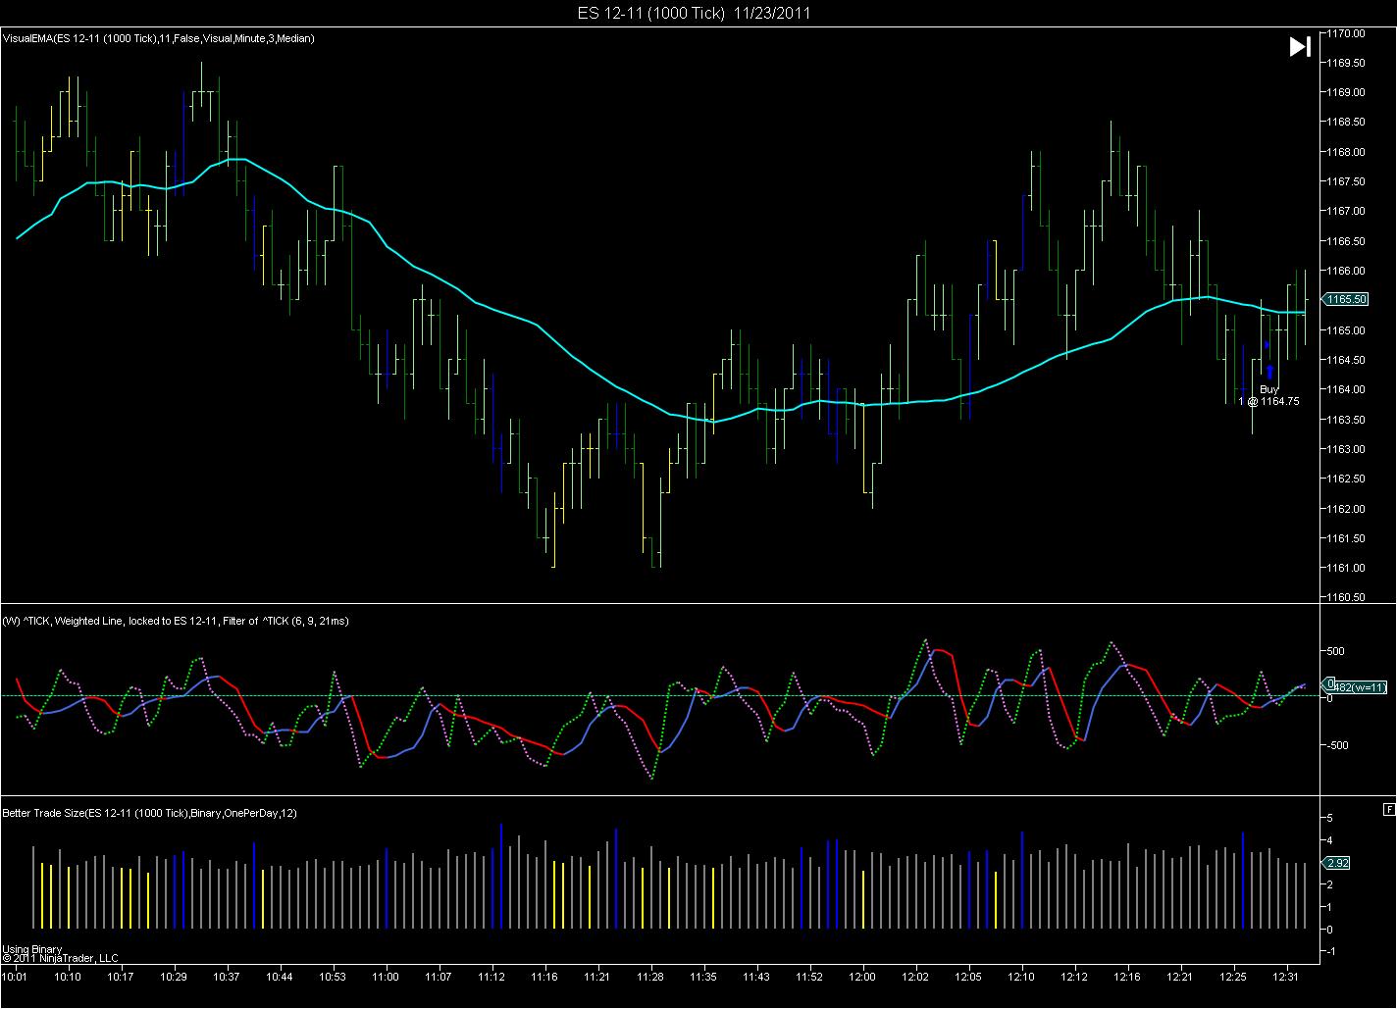The height and width of the screenshot is (1009, 1397).
Task: Click the 12:00 time axis label
Action: [862, 977]
